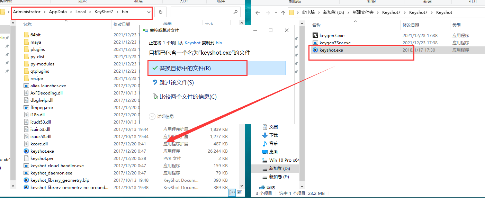
Task: Click the keyshot.pvr file icon
Action: pyautogui.click(x=26, y=158)
